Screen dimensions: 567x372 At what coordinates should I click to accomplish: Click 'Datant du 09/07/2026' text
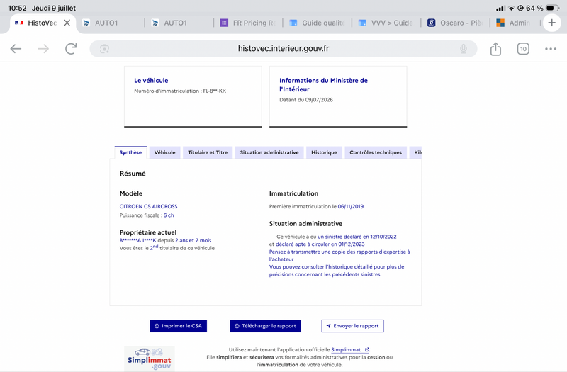point(306,100)
